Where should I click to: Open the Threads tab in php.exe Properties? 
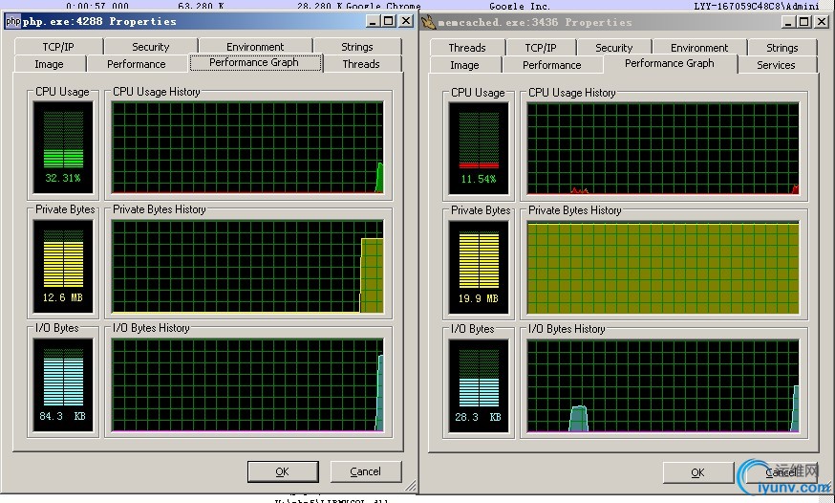point(360,64)
